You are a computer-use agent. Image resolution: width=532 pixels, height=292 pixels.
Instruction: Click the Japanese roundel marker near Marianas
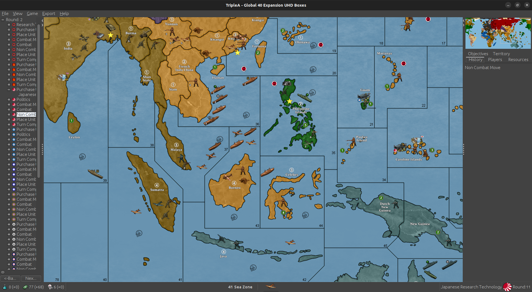(x=403, y=64)
